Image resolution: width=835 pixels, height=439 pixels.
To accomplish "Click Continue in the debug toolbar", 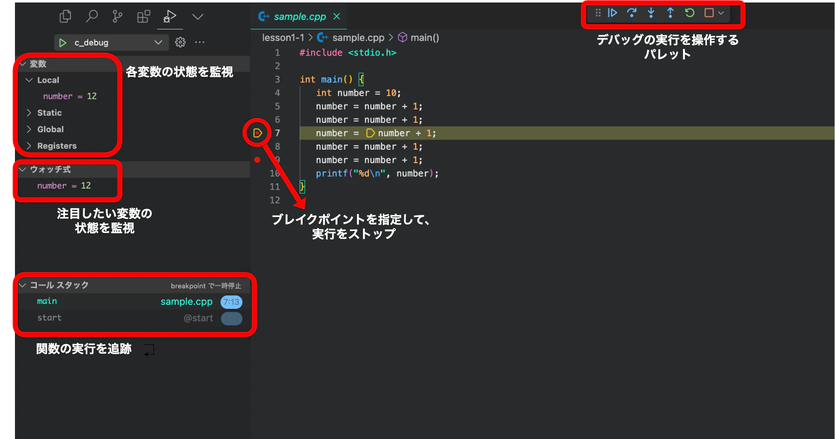I will click(613, 13).
